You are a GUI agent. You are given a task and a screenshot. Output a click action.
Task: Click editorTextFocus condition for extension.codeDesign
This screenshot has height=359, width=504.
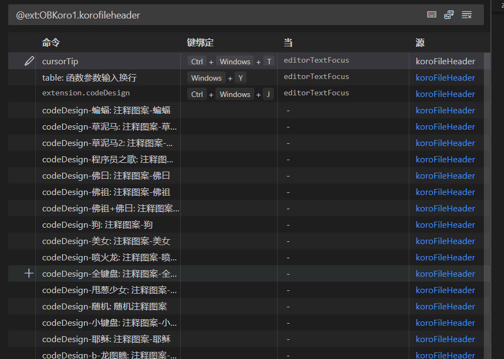[x=316, y=93]
